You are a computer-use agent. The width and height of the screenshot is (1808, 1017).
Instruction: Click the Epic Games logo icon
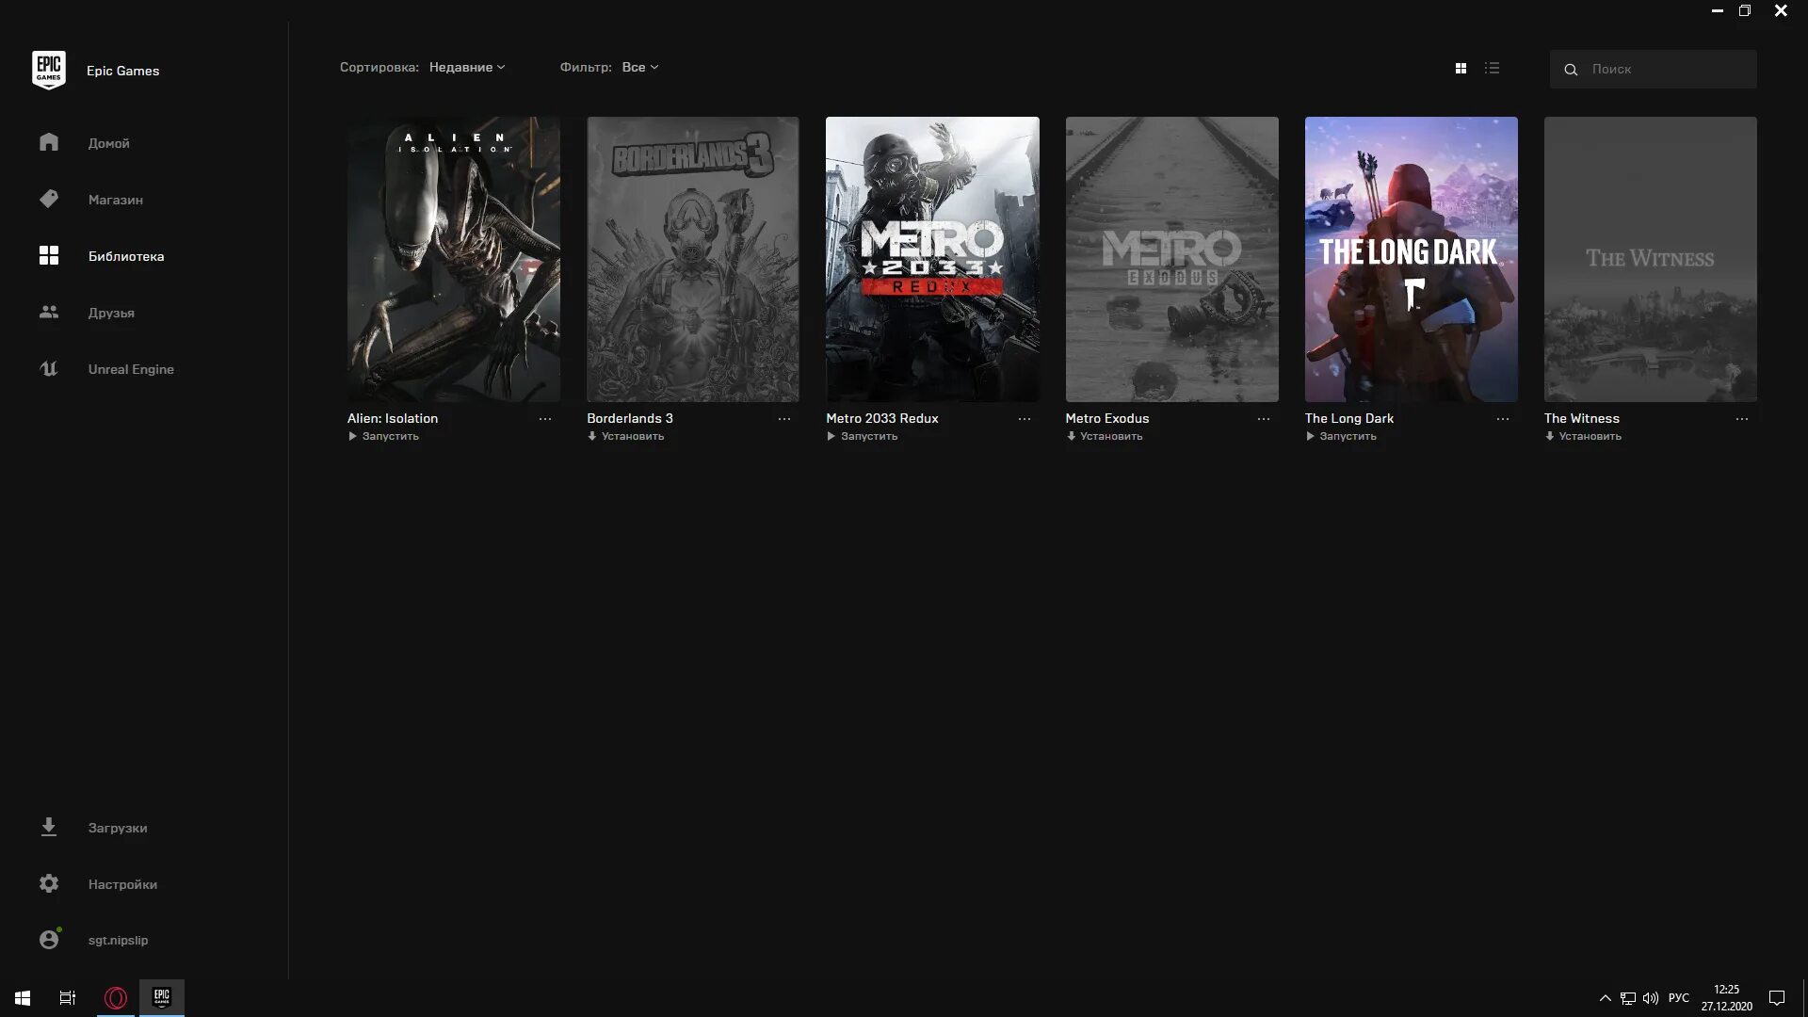tap(48, 70)
